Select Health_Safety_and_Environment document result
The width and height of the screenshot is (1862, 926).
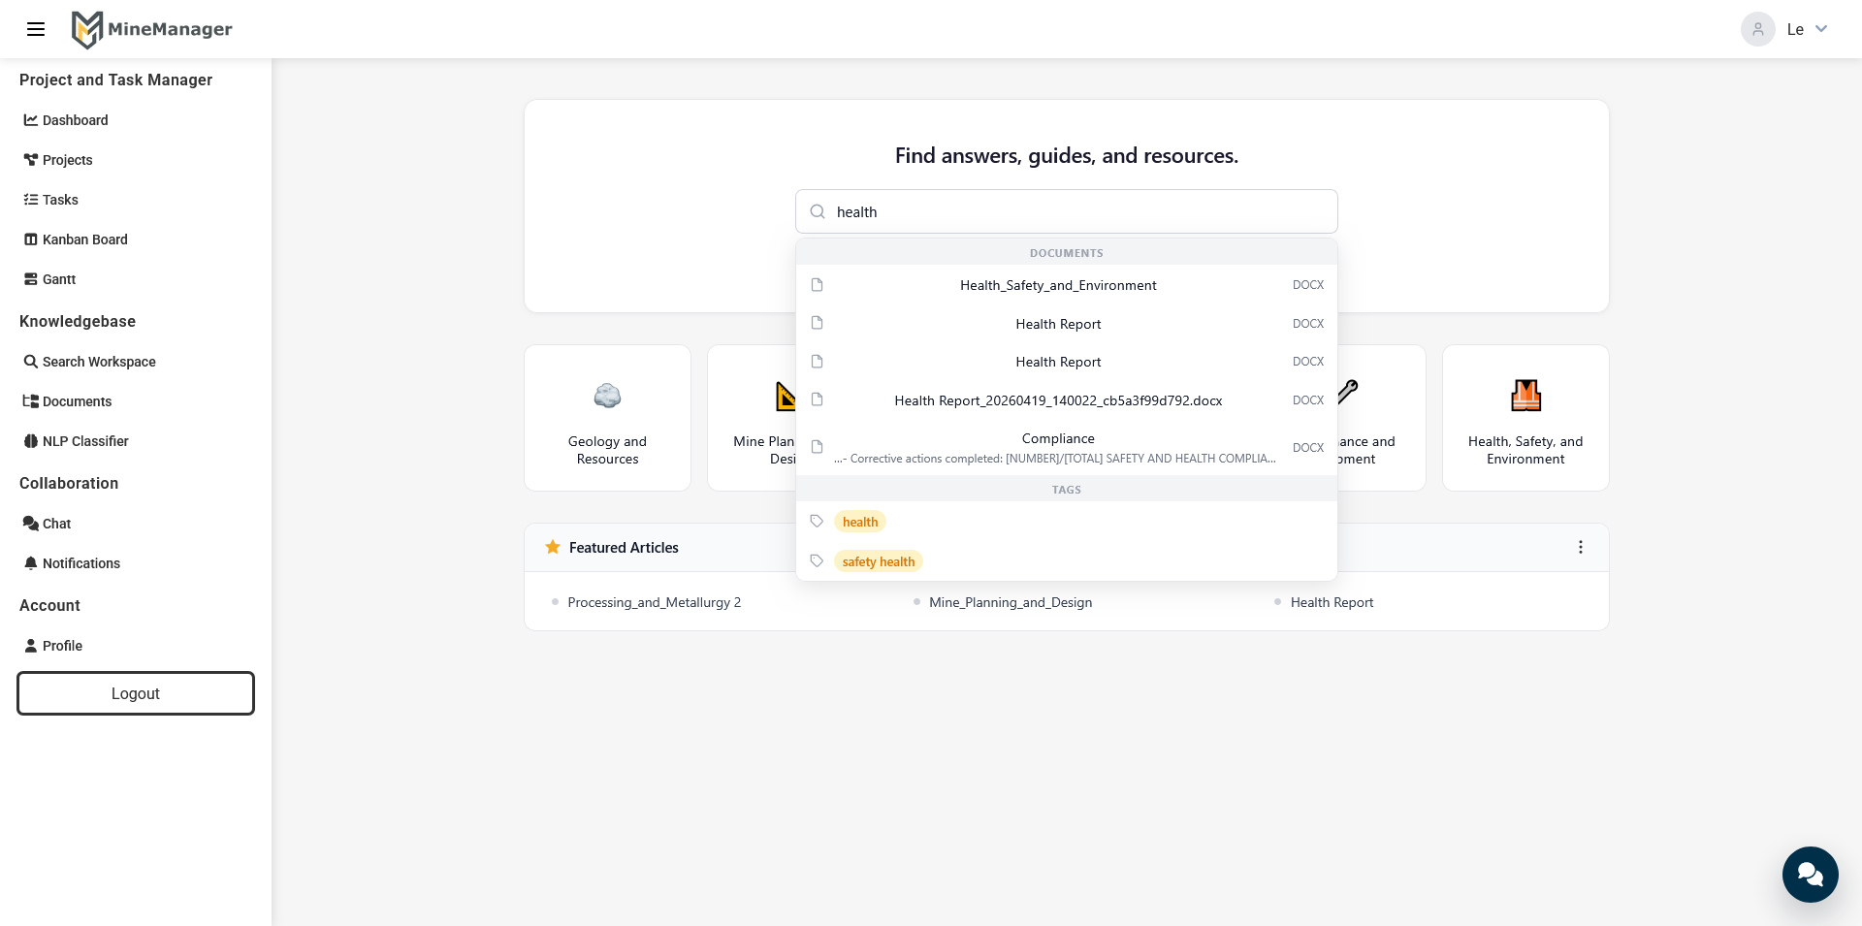pos(1067,285)
